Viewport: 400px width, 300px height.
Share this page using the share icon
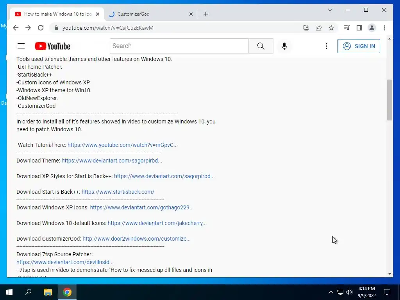319,28
